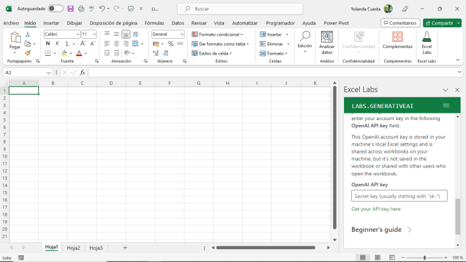Click the quick print icon in the title bar
Viewport: 466px width, 262px height.
pyautogui.click(x=81, y=8)
